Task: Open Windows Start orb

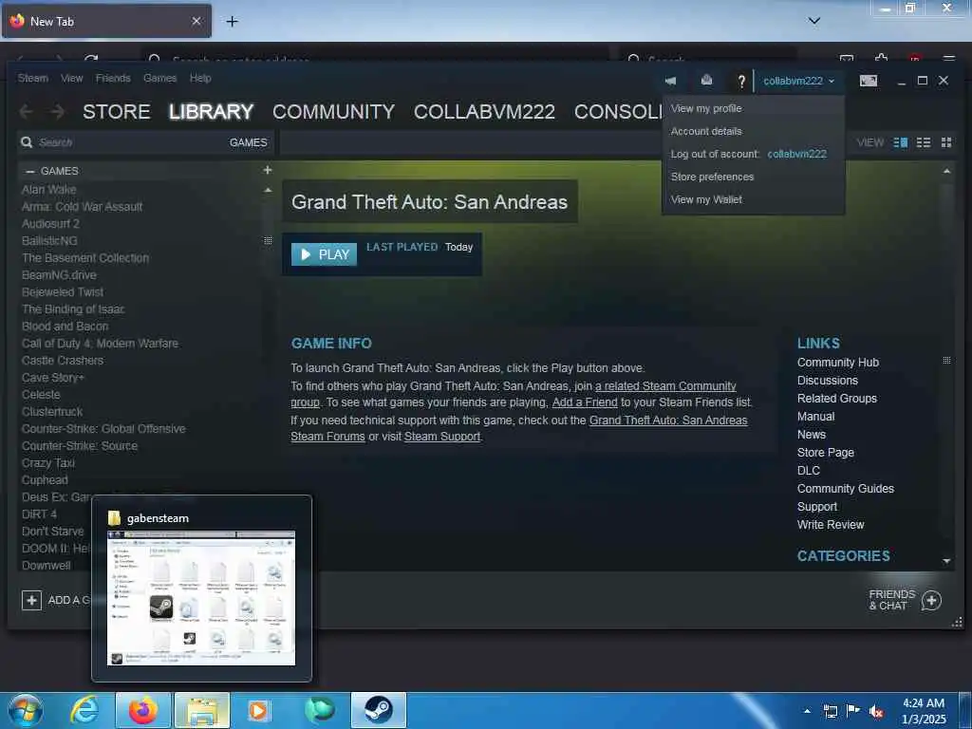Action: [x=26, y=710]
